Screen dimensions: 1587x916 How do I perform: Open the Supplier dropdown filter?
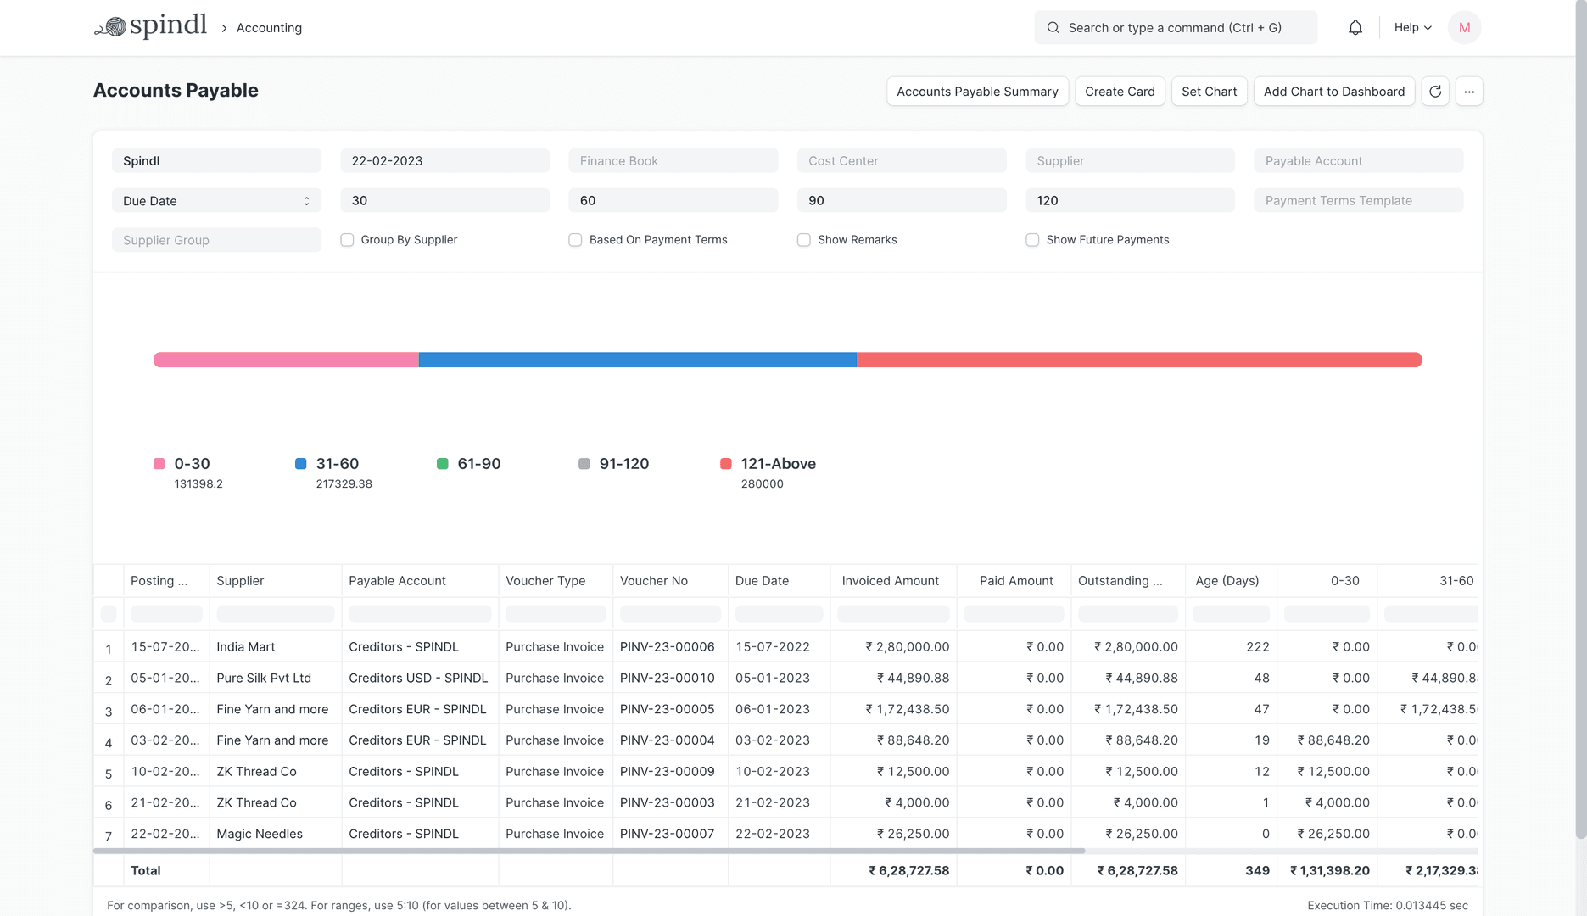(x=1129, y=160)
